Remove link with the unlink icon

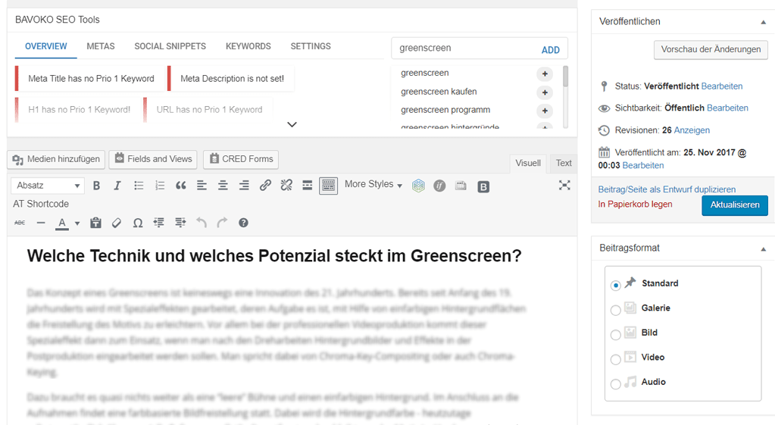(286, 186)
